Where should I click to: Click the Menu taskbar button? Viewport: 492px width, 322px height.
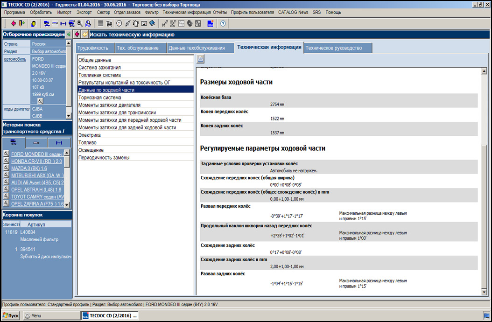pos(51,315)
